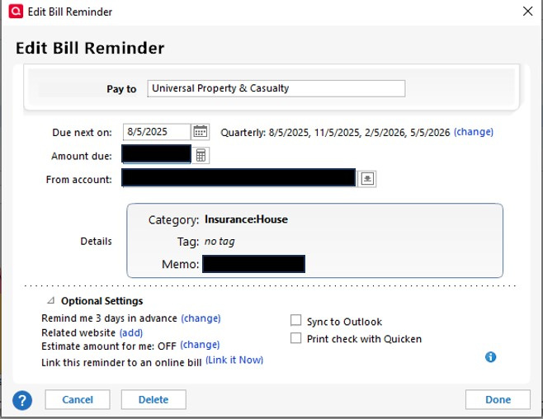This screenshot has height=419, width=543.
Task: Click the Insurance:House category value
Action: click(x=246, y=219)
